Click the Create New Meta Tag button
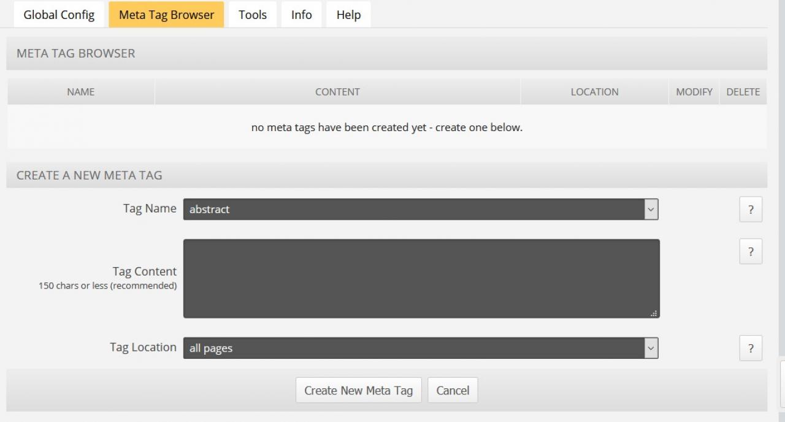This screenshot has height=422, width=785. [x=359, y=390]
